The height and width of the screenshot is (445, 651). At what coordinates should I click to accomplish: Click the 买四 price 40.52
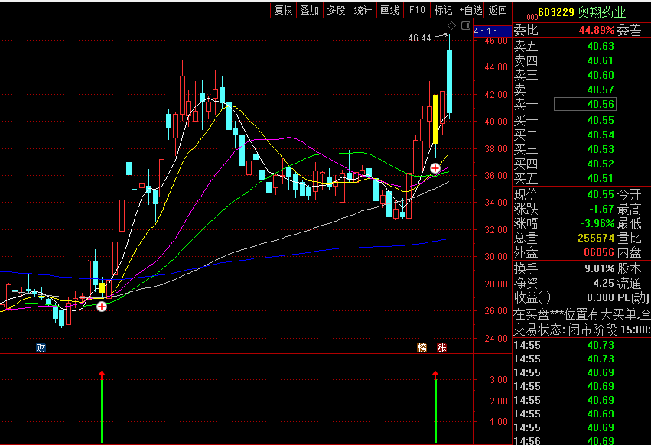(601, 164)
